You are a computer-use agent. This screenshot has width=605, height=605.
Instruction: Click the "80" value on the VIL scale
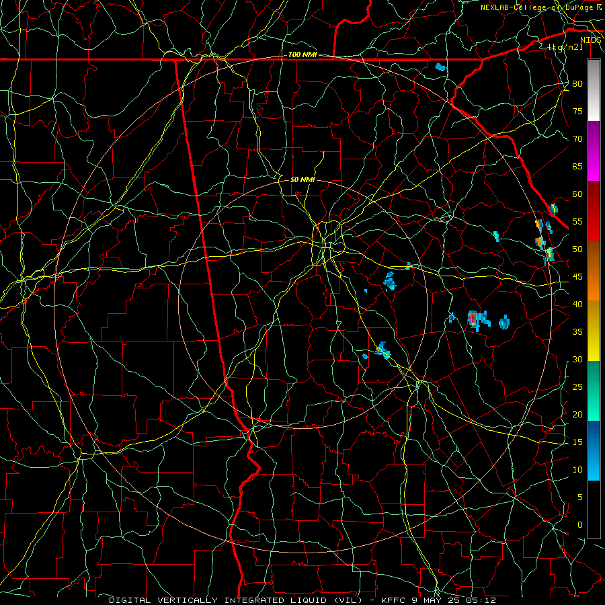tap(577, 84)
